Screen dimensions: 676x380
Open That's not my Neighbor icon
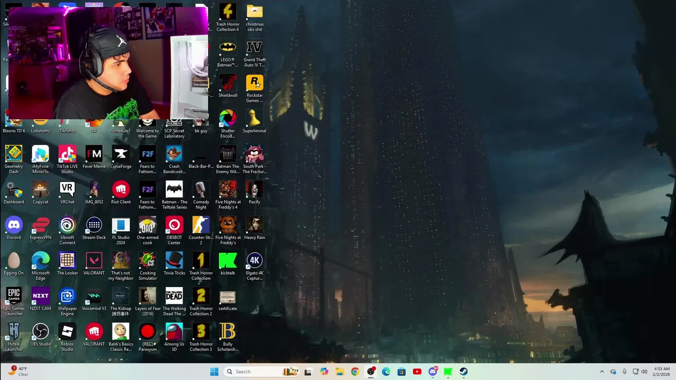120,266
